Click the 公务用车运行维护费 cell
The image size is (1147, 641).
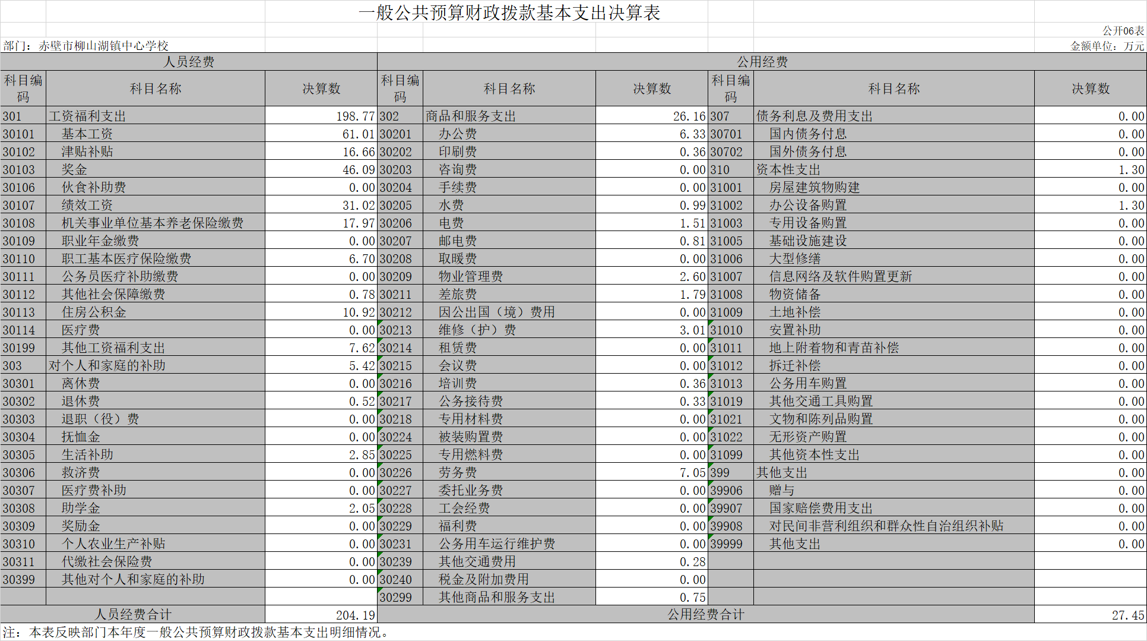point(509,544)
